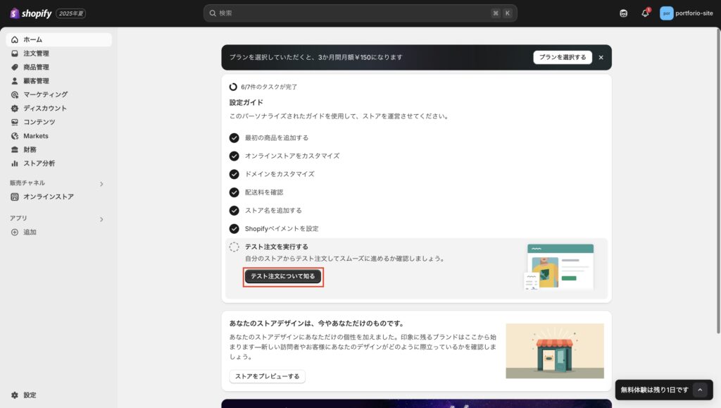Screen dimensions: 721x408
Task: Toggle the 最初の商品を追加する task checkmark
Action: (x=234, y=137)
